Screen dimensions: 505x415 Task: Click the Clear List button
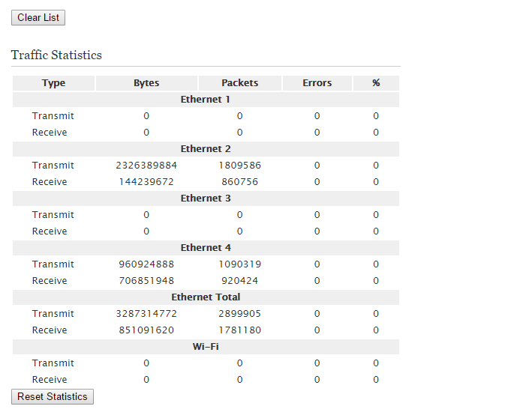click(38, 17)
